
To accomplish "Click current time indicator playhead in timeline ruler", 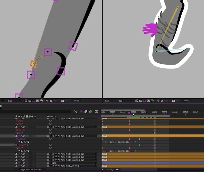I will pos(129,113).
